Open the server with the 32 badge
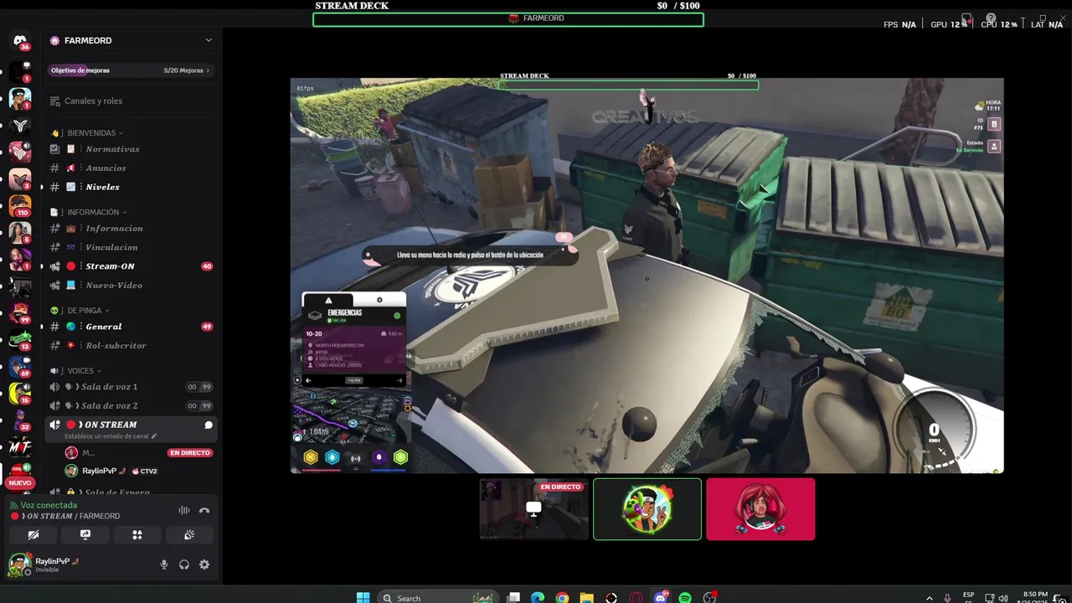 [20, 420]
